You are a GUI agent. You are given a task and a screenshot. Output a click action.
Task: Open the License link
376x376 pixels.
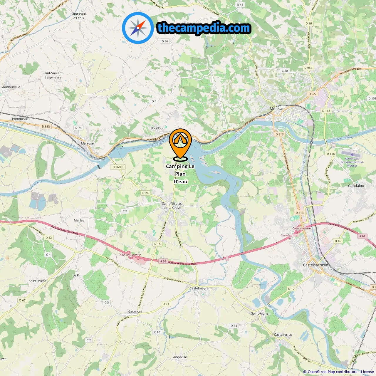(367, 372)
